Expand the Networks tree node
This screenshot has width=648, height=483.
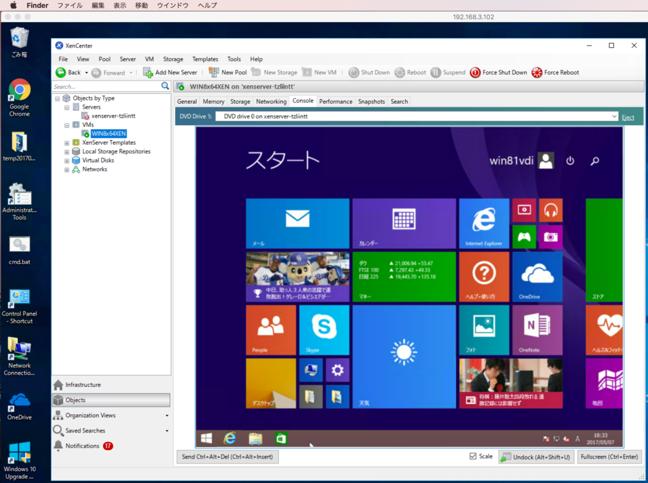(66, 169)
